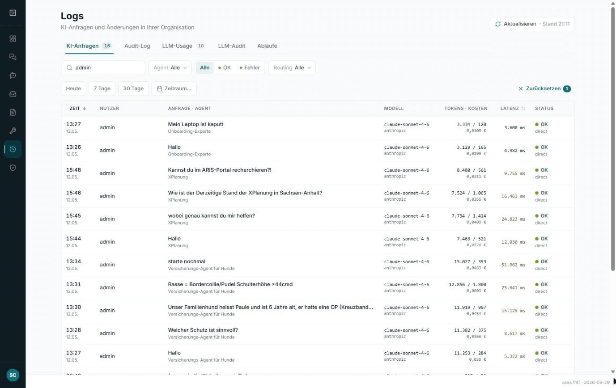Open the shield security icon in sidebar

click(13, 168)
